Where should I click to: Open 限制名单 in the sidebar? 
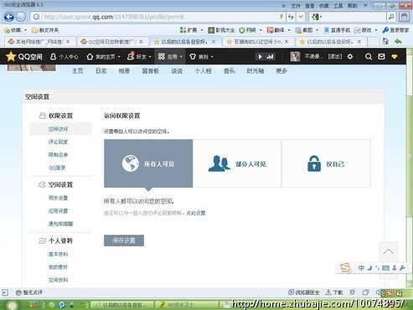click(x=58, y=155)
